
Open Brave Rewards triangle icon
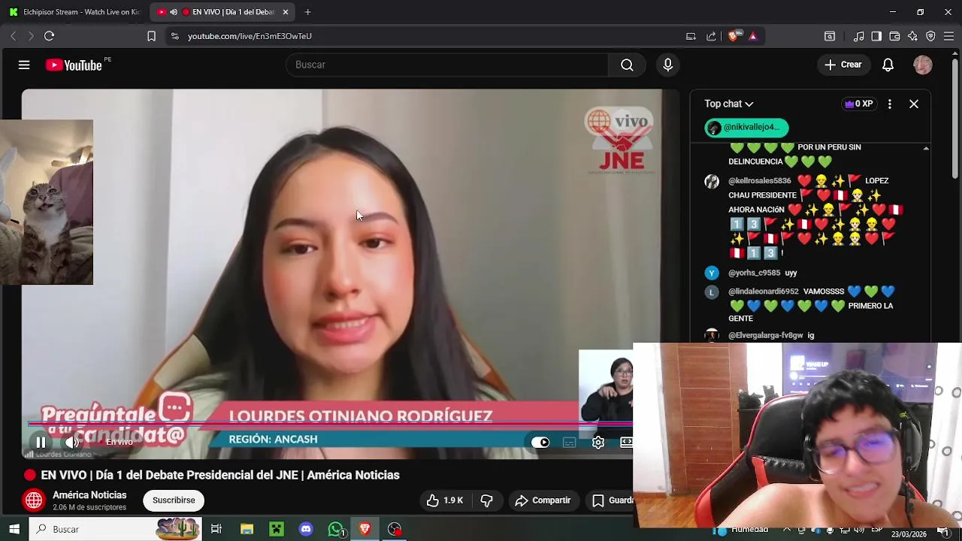point(753,36)
